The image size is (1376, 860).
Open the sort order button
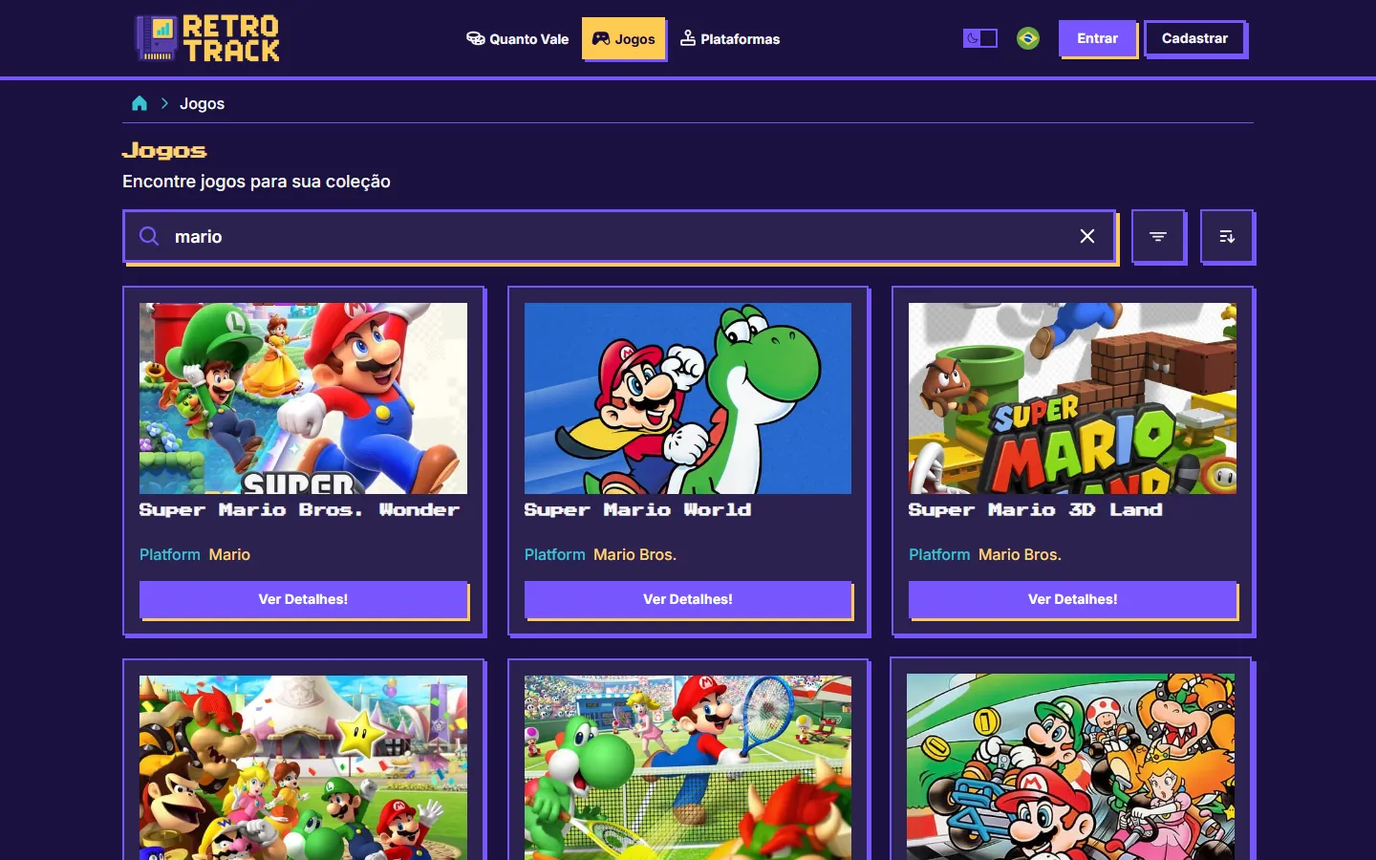click(1227, 236)
